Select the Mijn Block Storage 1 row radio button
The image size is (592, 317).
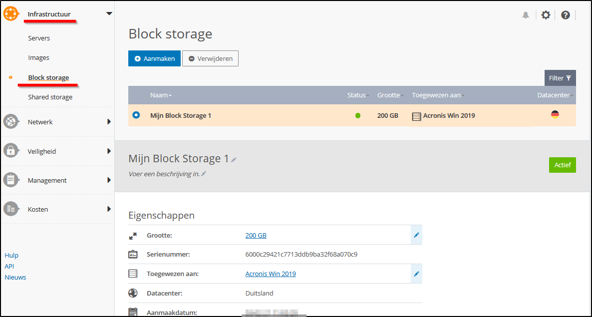pyautogui.click(x=136, y=115)
